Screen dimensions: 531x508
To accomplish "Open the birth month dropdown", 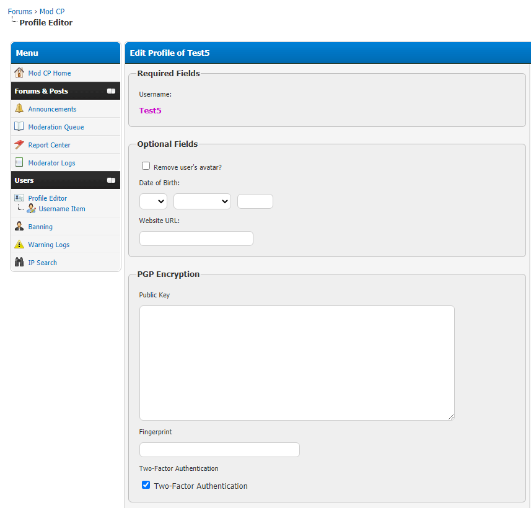I will point(202,201).
